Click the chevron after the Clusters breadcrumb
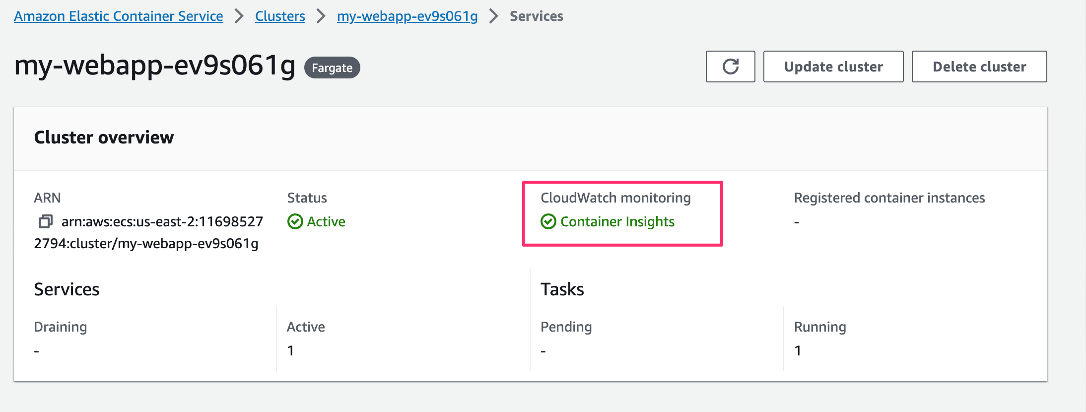Viewport: 1086px width, 412px height. click(321, 16)
